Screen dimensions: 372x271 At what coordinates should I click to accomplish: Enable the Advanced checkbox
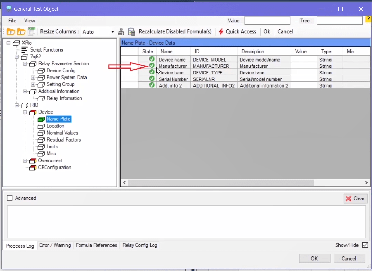coord(10,198)
